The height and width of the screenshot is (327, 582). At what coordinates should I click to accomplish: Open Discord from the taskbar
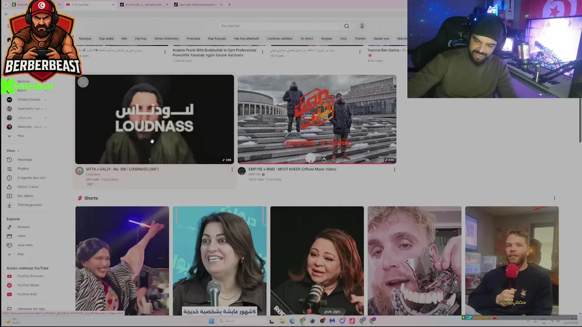coord(342,321)
